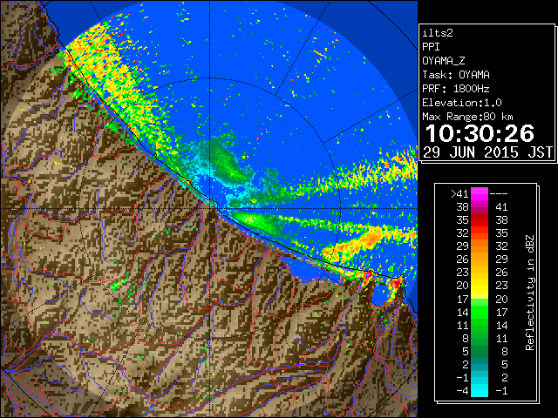Click the '-4' legend label
The height and width of the screenshot is (418, 558).
click(462, 391)
